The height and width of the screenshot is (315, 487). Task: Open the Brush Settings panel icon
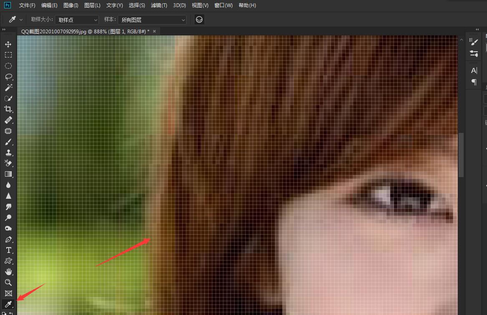point(474,42)
